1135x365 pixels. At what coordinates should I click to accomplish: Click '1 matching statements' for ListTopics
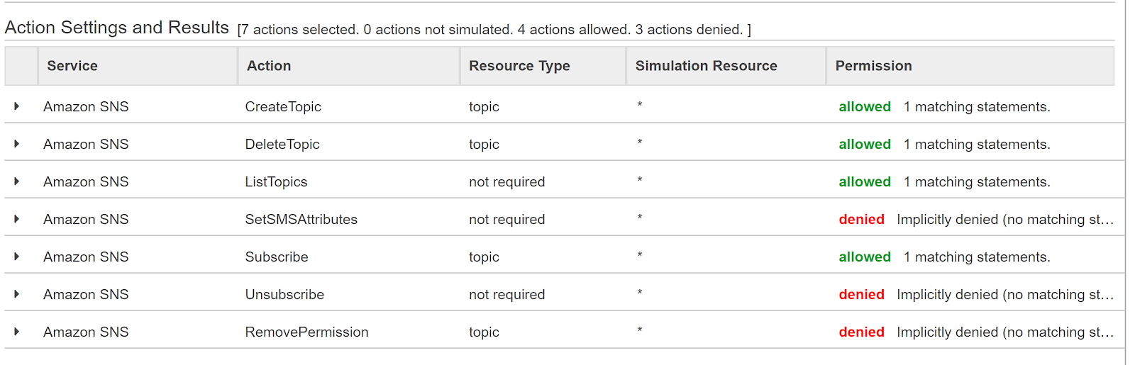(x=977, y=182)
